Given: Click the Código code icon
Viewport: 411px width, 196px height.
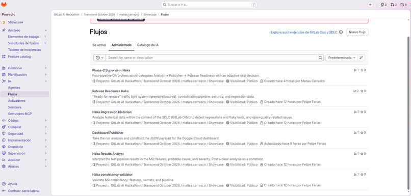Looking at the screenshot, I should 4,120.
